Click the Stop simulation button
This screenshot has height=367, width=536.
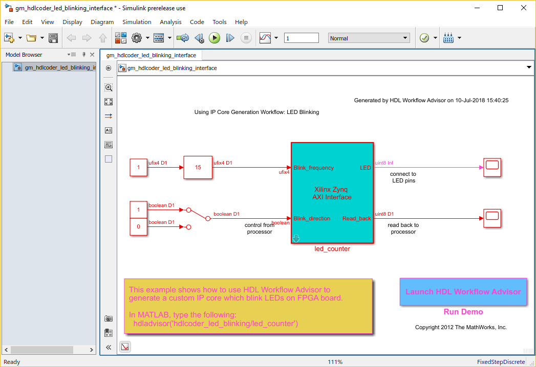(x=246, y=38)
